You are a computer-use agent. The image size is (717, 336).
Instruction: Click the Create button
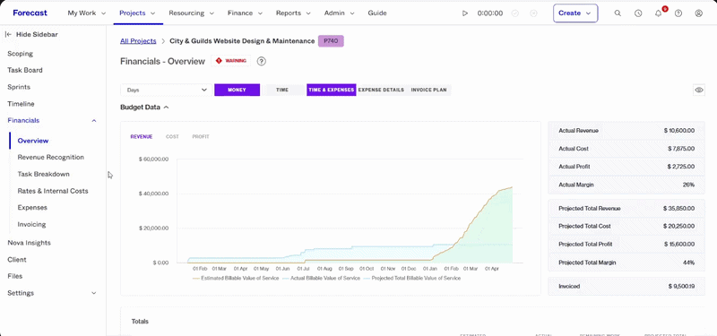[x=575, y=13]
